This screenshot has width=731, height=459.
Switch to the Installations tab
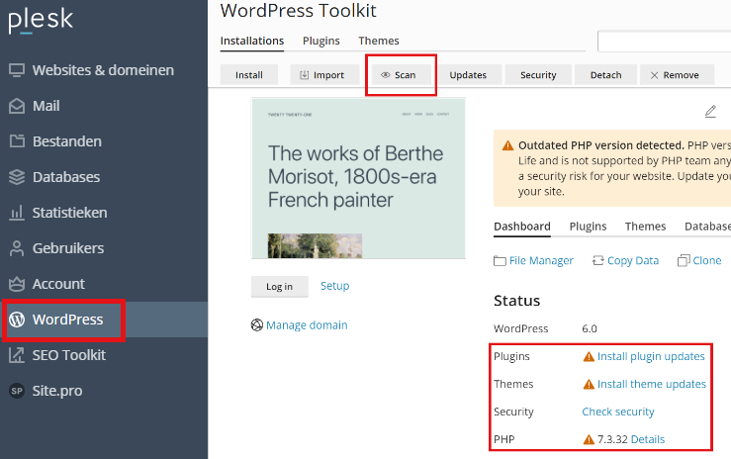(252, 41)
